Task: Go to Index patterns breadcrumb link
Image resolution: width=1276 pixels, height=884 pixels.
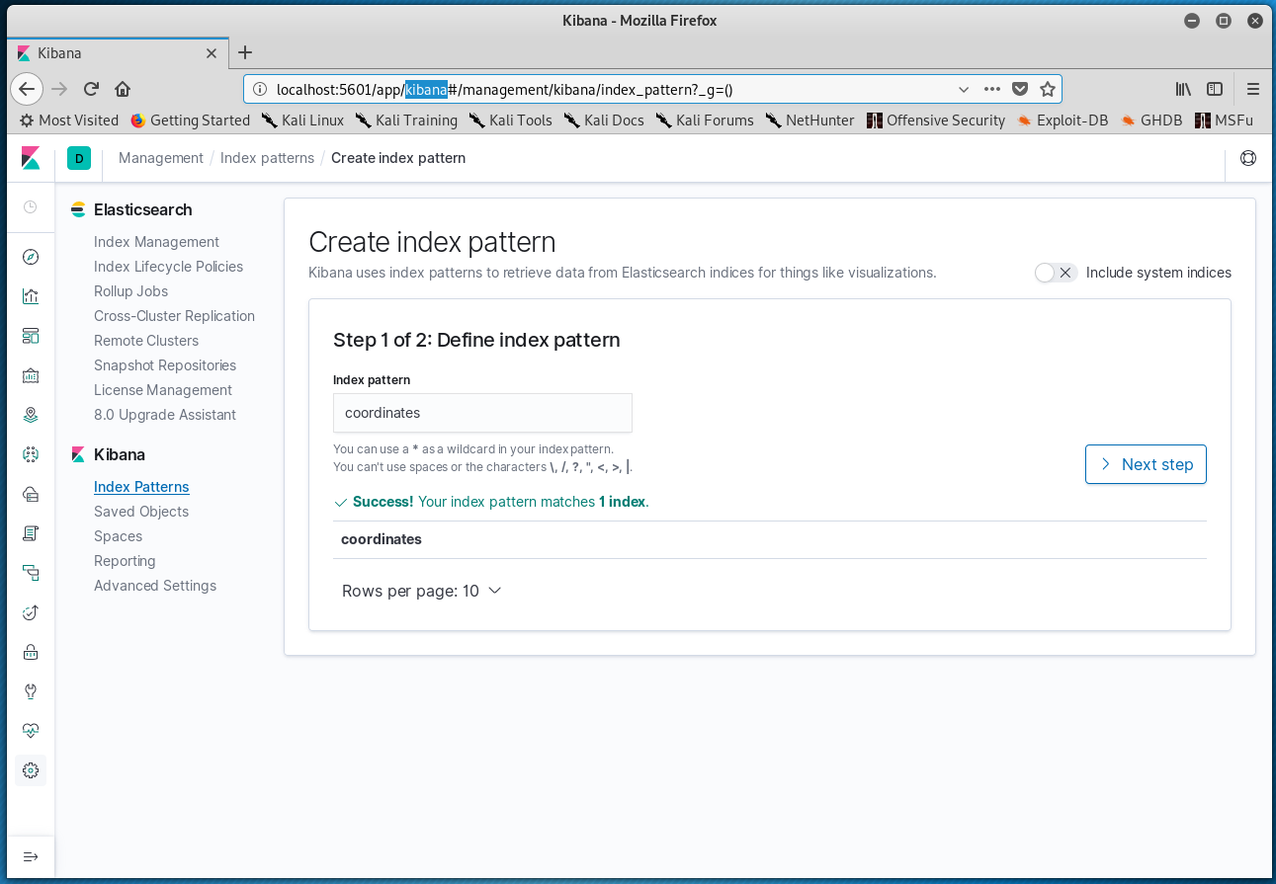Action: point(267,158)
